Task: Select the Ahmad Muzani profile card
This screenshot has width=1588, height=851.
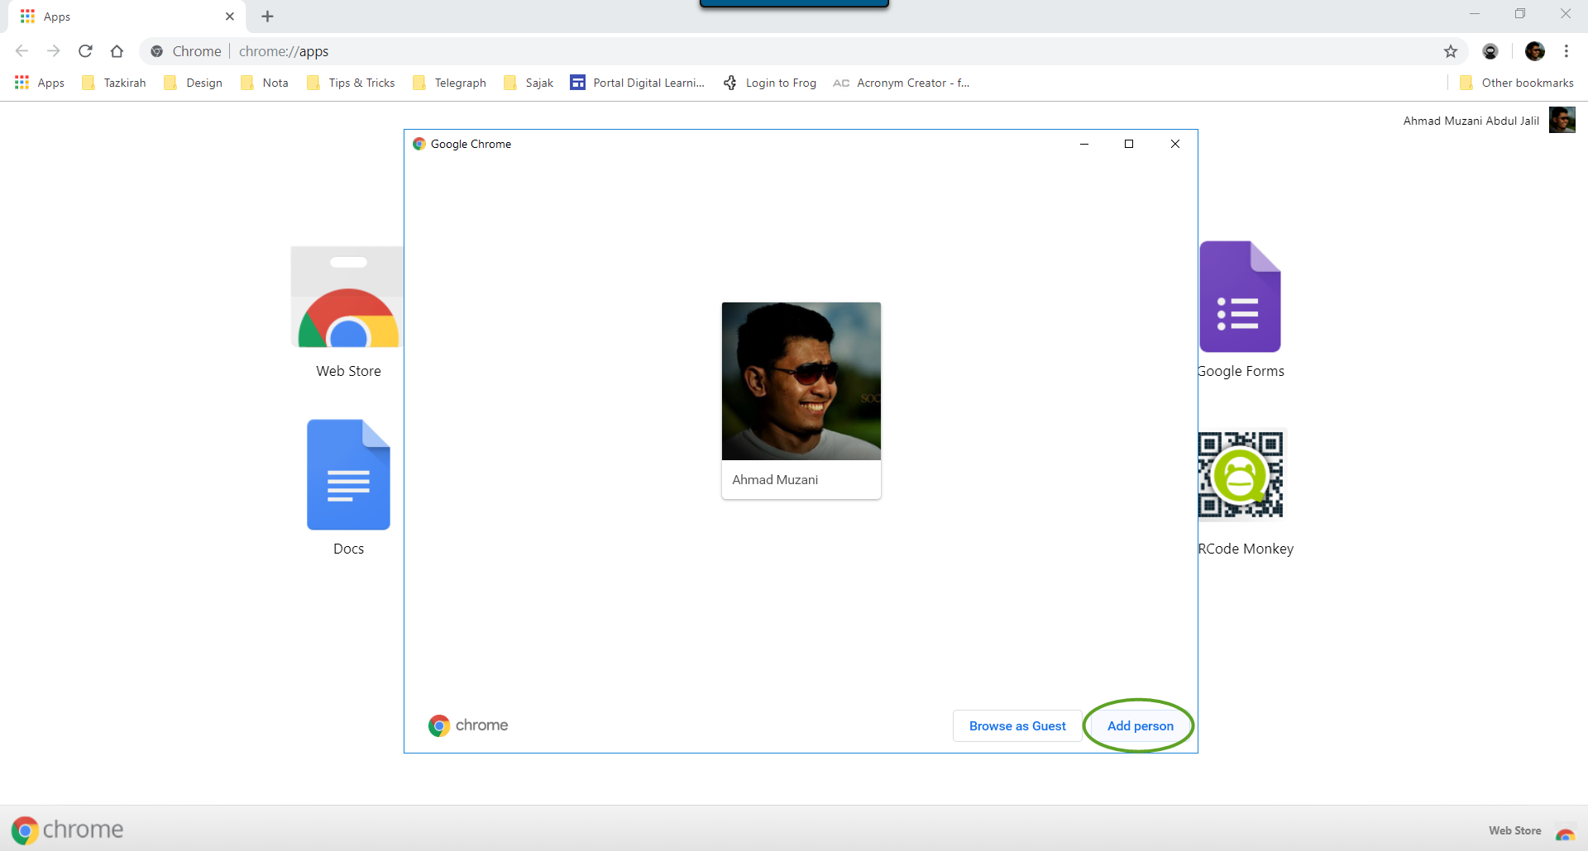Action: coord(801,400)
